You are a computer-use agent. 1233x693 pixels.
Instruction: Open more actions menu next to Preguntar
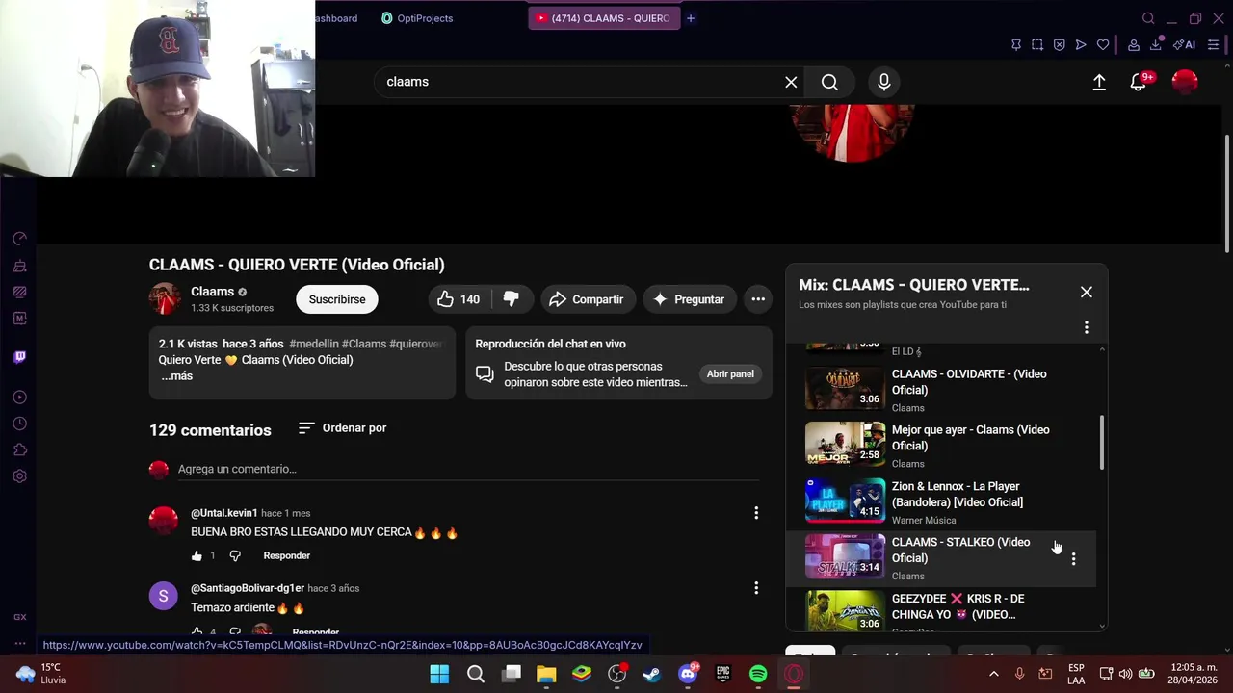click(758, 299)
